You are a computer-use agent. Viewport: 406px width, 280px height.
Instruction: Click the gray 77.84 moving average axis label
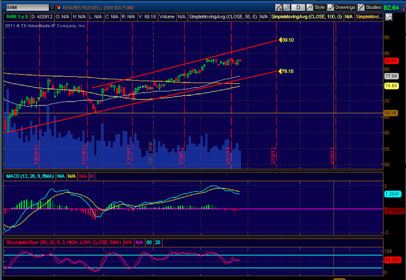click(391, 76)
